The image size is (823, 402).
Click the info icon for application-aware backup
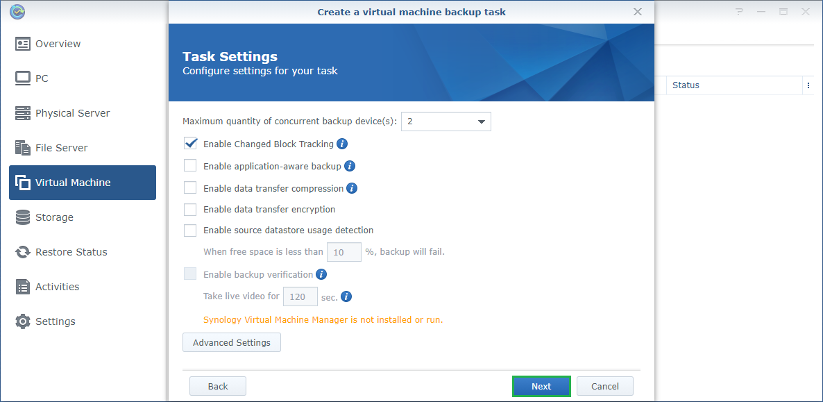(350, 166)
